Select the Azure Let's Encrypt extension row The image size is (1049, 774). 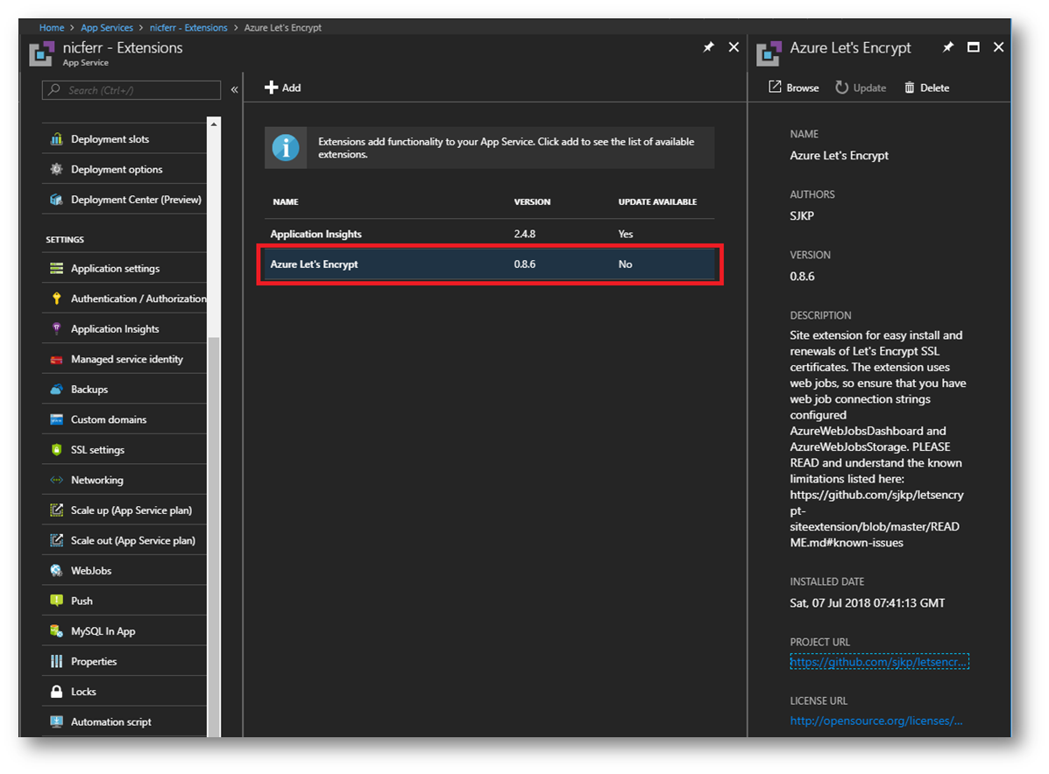click(x=490, y=264)
